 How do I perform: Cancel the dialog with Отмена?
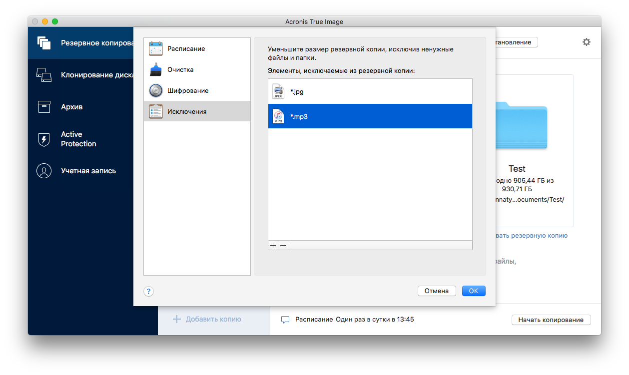click(x=437, y=291)
